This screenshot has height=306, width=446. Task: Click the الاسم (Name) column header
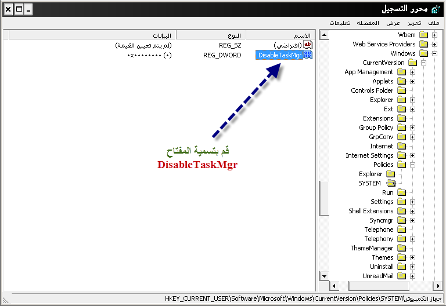click(280, 35)
